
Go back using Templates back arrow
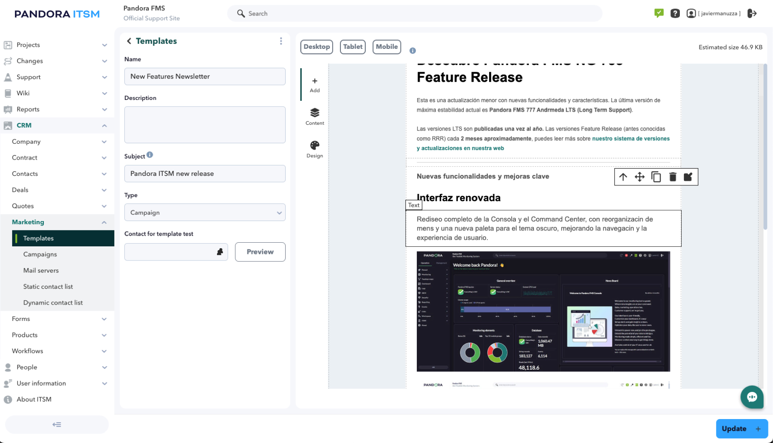pyautogui.click(x=129, y=41)
